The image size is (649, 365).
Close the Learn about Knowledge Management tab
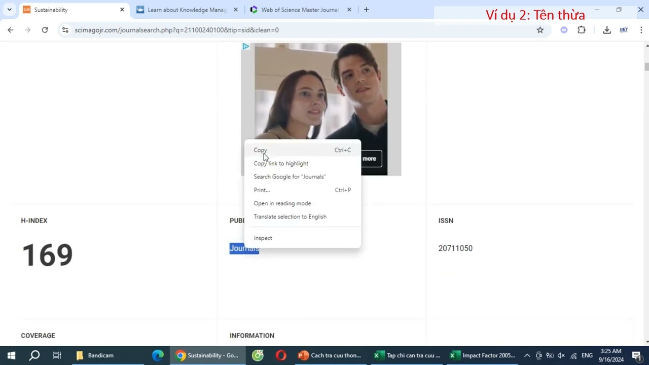click(x=235, y=10)
